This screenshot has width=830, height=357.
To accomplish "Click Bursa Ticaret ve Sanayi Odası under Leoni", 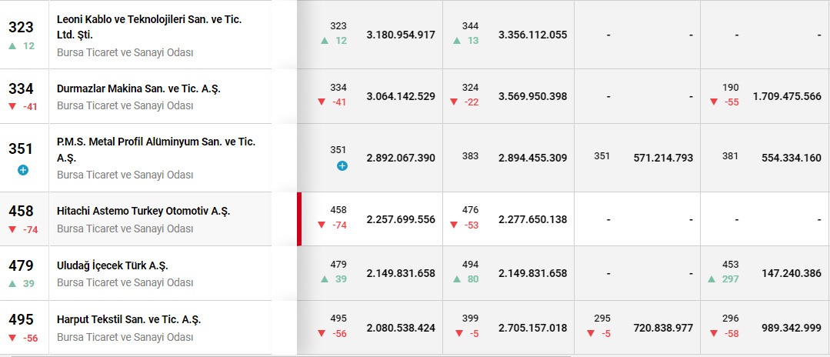I will 125,53.
